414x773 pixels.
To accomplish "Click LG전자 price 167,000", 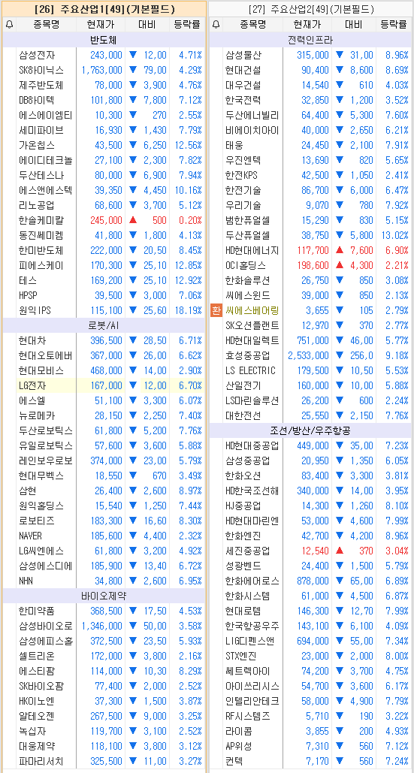I will (106, 385).
